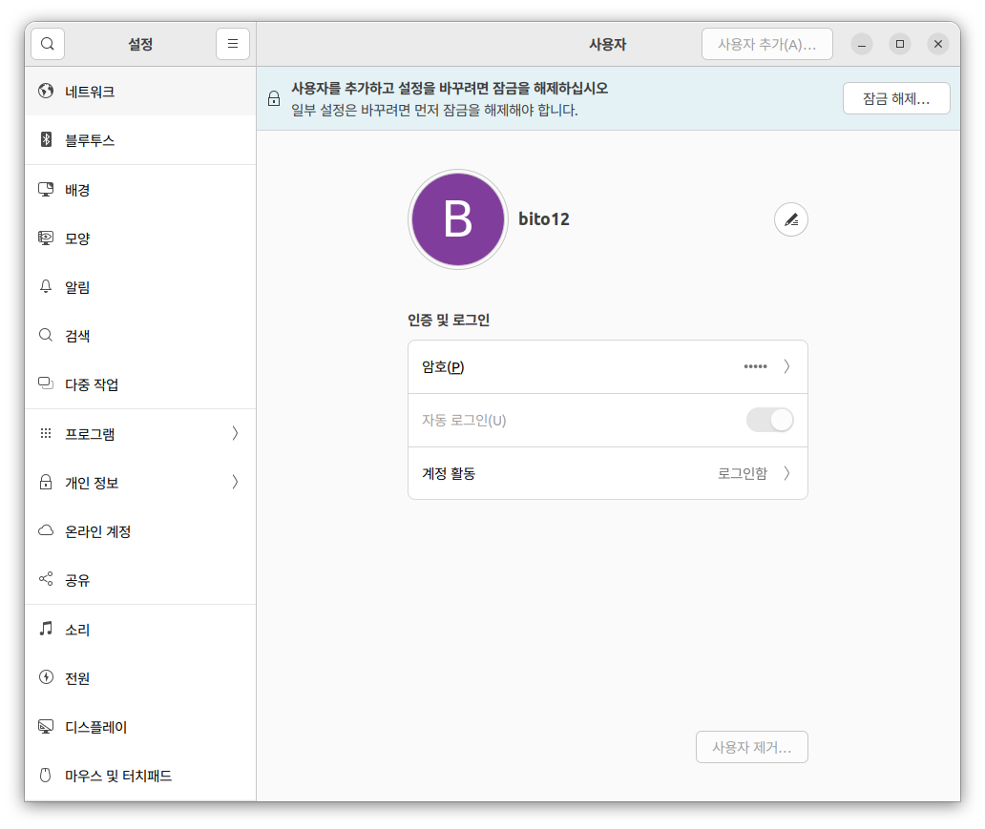Minimize the settings window
The image size is (985, 829).
click(862, 44)
